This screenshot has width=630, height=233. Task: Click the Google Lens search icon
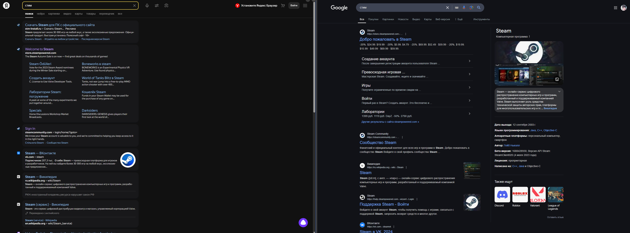(471, 8)
